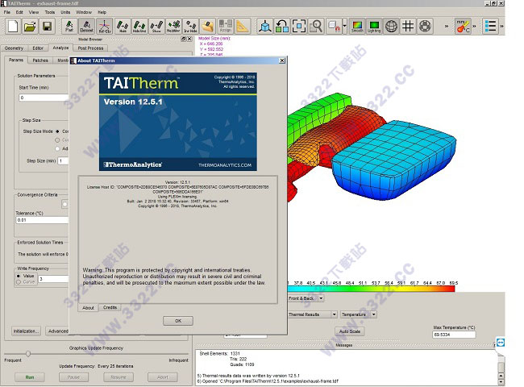This screenshot has width=524, height=387.
Task: Toggle the mesh grid lines icon
Action: [408, 26]
